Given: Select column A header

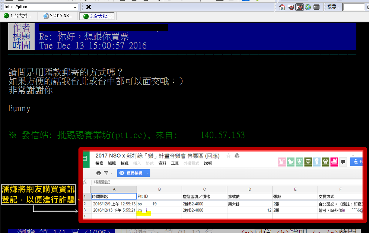Looking at the screenshot, I should [114, 189].
